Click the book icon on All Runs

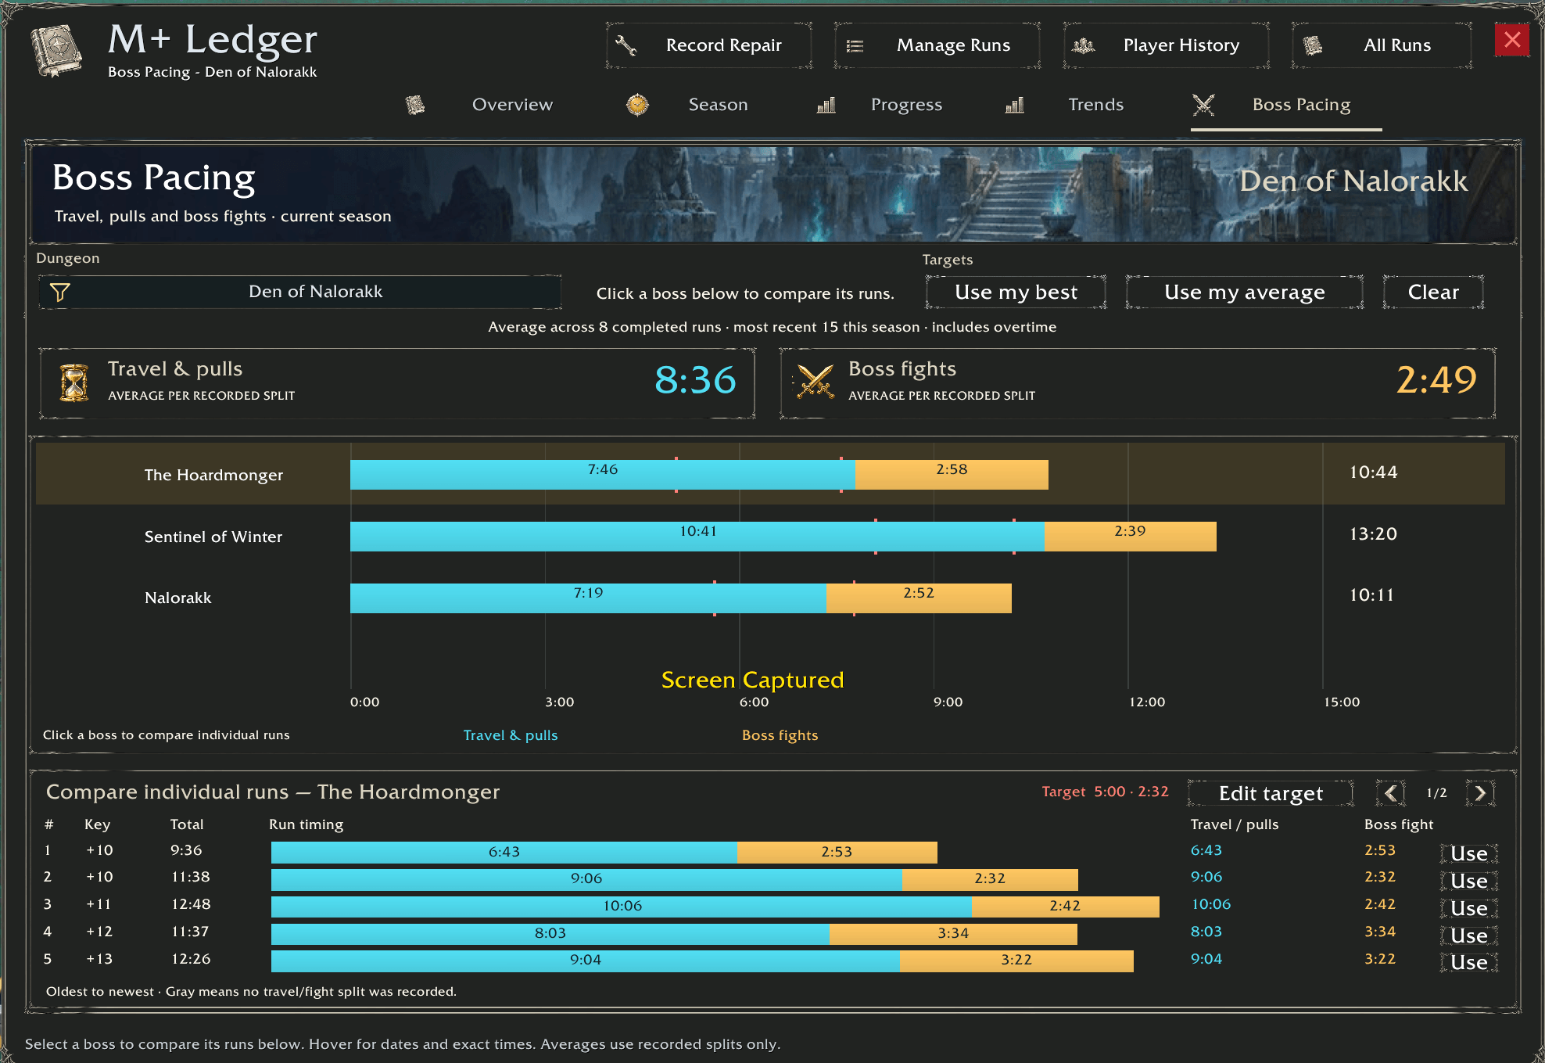(x=1313, y=45)
